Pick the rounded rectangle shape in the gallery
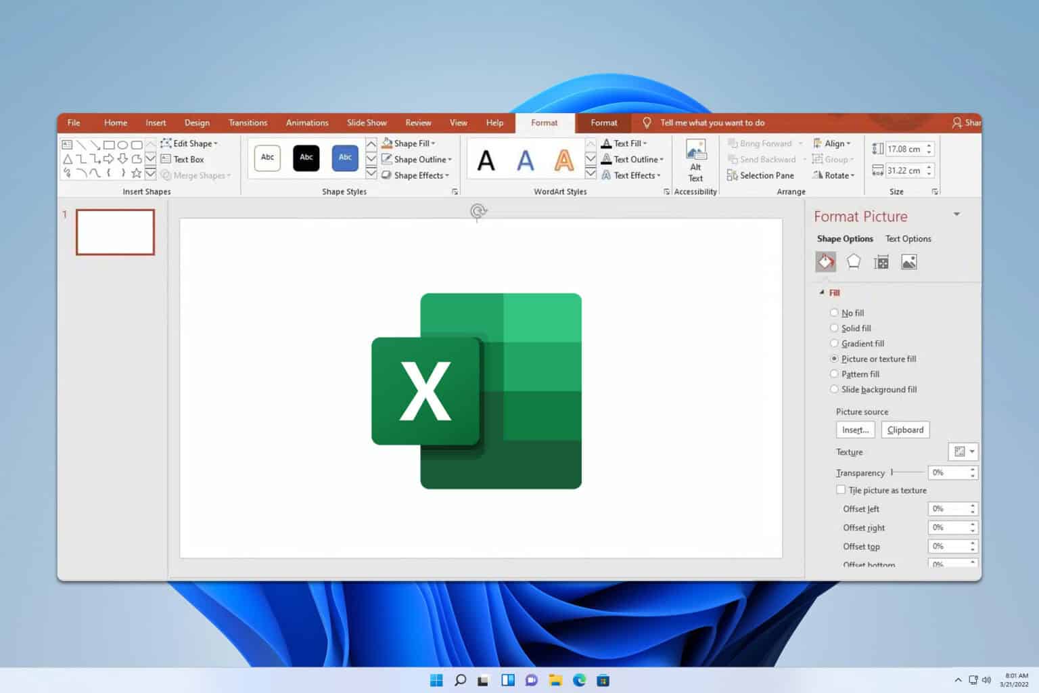The image size is (1039, 693). click(x=137, y=145)
